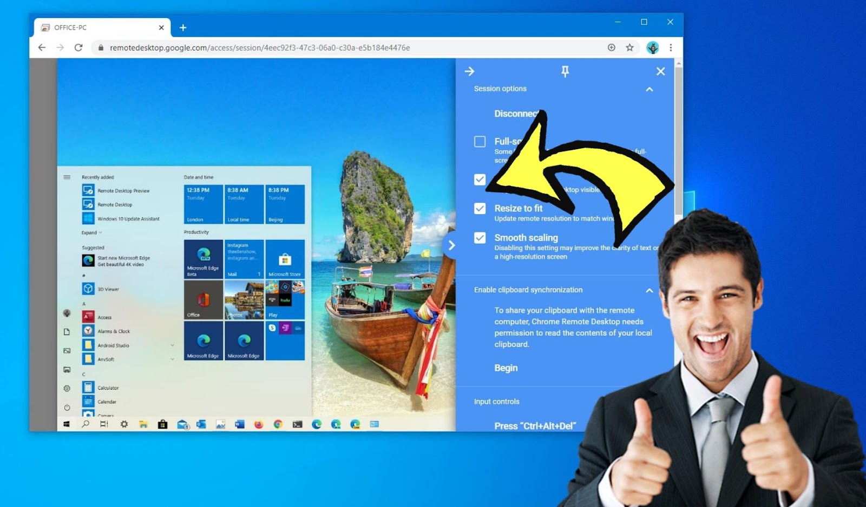Open a new Chrome tab

(x=183, y=28)
